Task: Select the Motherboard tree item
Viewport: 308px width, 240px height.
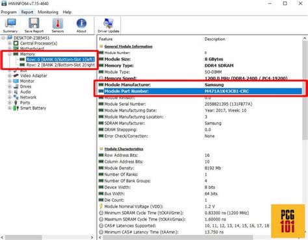Action: (32, 49)
